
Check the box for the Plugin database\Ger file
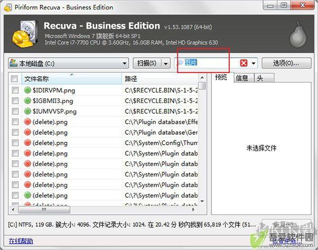[15, 132]
